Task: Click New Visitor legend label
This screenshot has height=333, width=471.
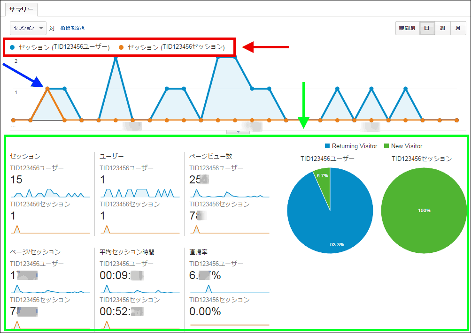Action: click(407, 146)
